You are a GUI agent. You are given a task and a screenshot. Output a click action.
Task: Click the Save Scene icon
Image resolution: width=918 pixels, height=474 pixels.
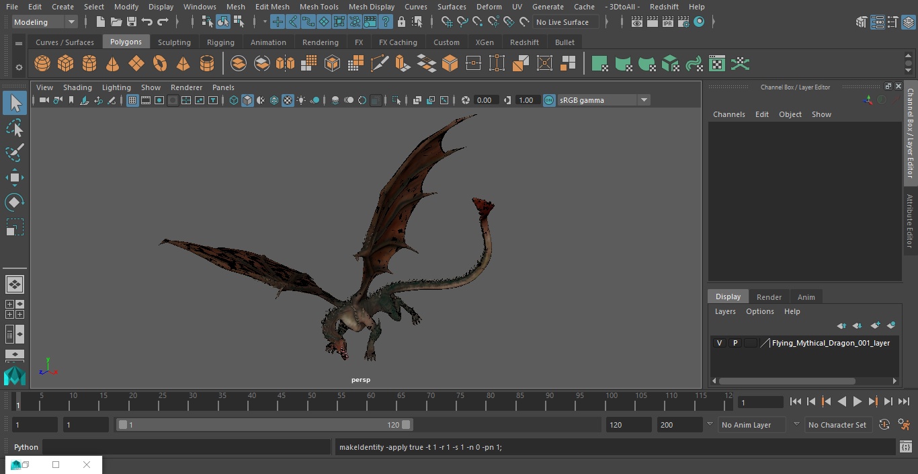pyautogui.click(x=132, y=22)
